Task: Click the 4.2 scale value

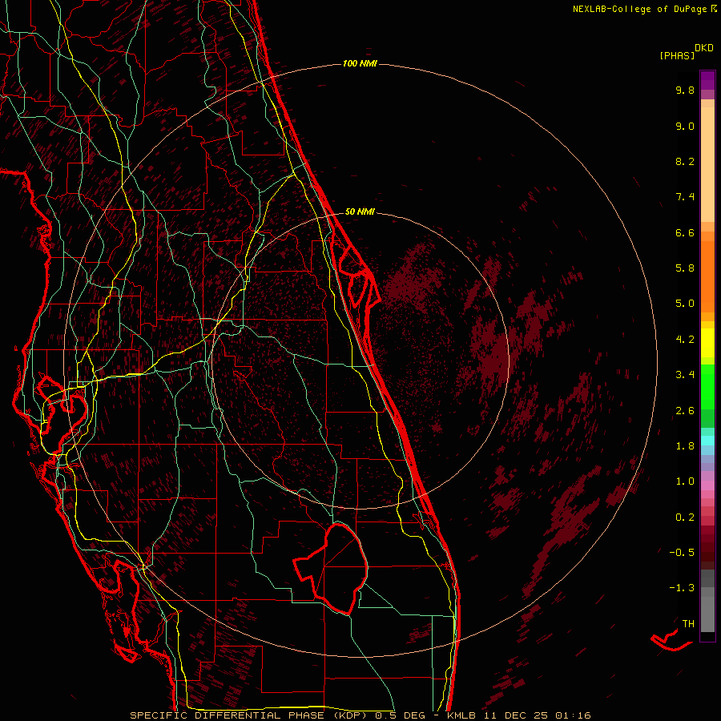Action: tap(685, 340)
